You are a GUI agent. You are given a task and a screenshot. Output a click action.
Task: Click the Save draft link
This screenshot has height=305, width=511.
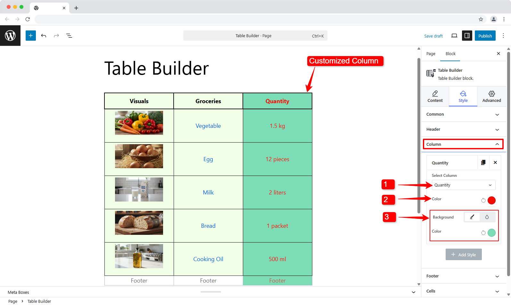pos(433,36)
